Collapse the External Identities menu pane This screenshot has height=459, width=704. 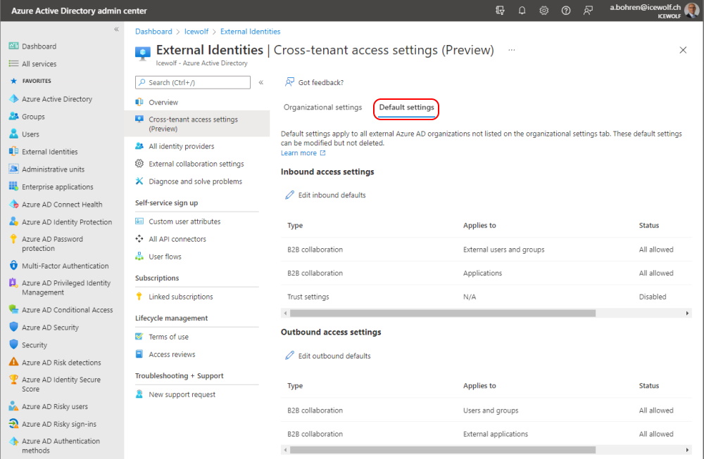[x=261, y=82]
